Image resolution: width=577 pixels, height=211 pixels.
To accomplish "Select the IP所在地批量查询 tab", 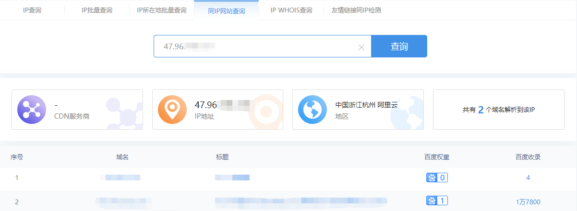I will pos(162,10).
